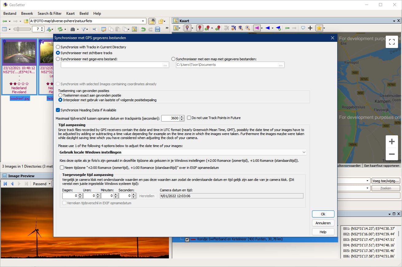Open the Kaart menu

point(71,14)
